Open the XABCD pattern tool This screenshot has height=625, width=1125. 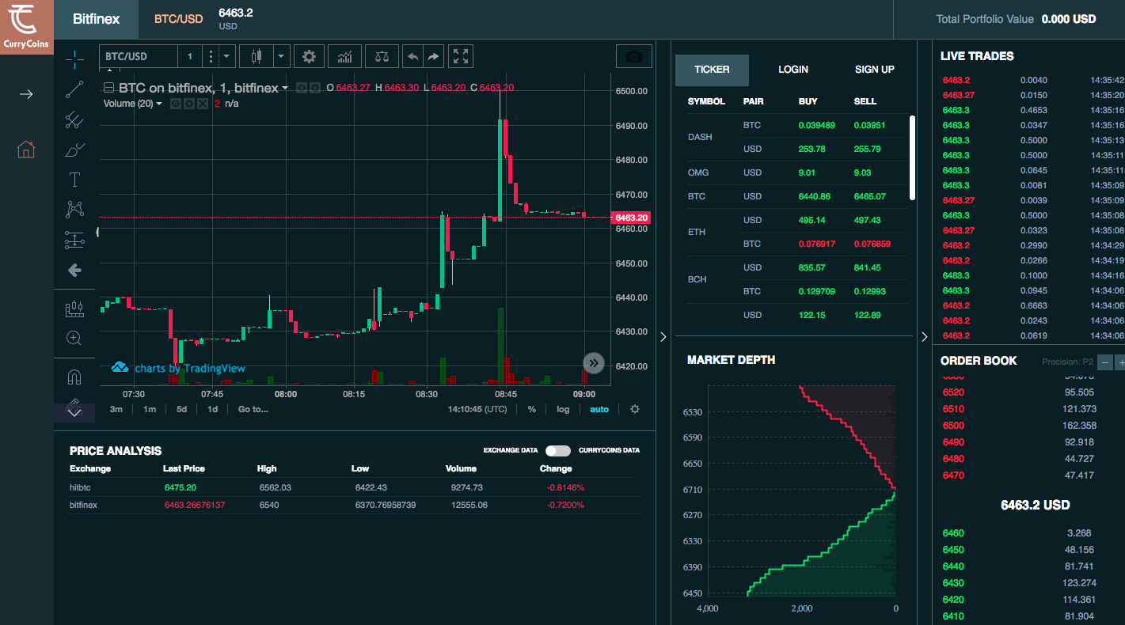point(74,208)
